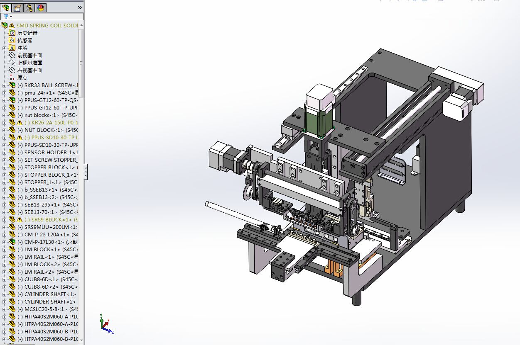Image resolution: width=520 pixels, height=345 pixels.
Task: Expand the SEB13-295<1> component
Action: (x=5, y=204)
